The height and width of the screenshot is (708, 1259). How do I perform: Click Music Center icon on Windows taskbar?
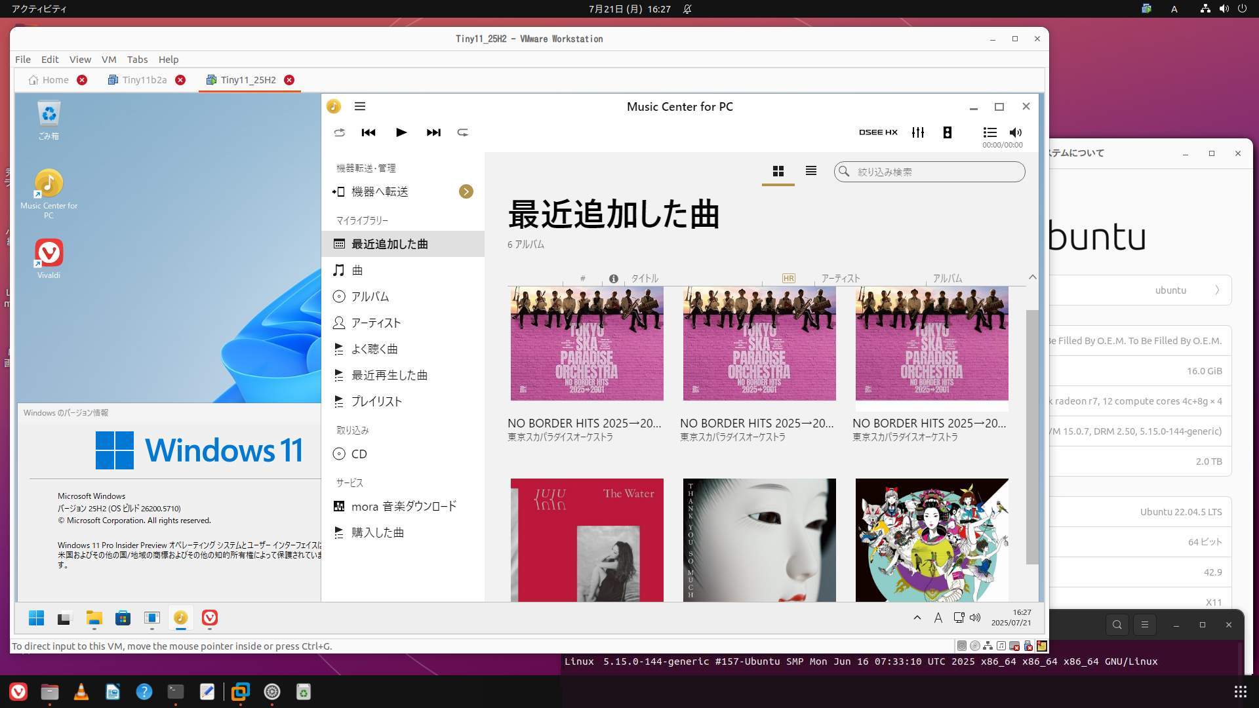coord(181,618)
